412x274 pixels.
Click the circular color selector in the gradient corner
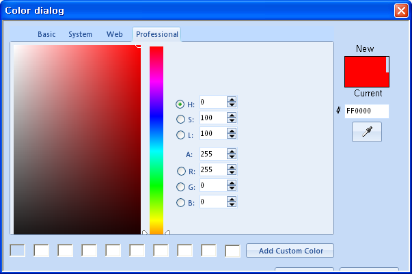pyautogui.click(x=138, y=46)
